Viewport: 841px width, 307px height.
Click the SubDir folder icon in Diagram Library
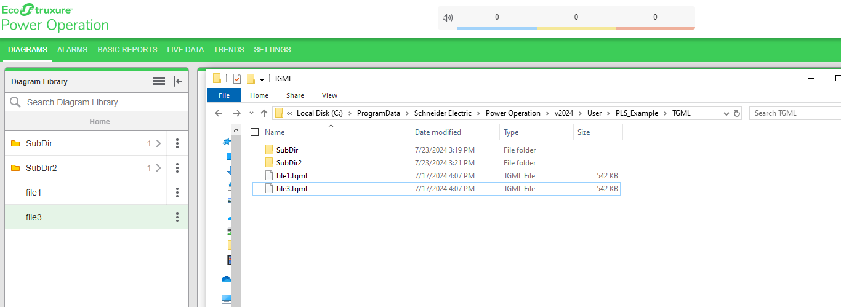tap(15, 143)
